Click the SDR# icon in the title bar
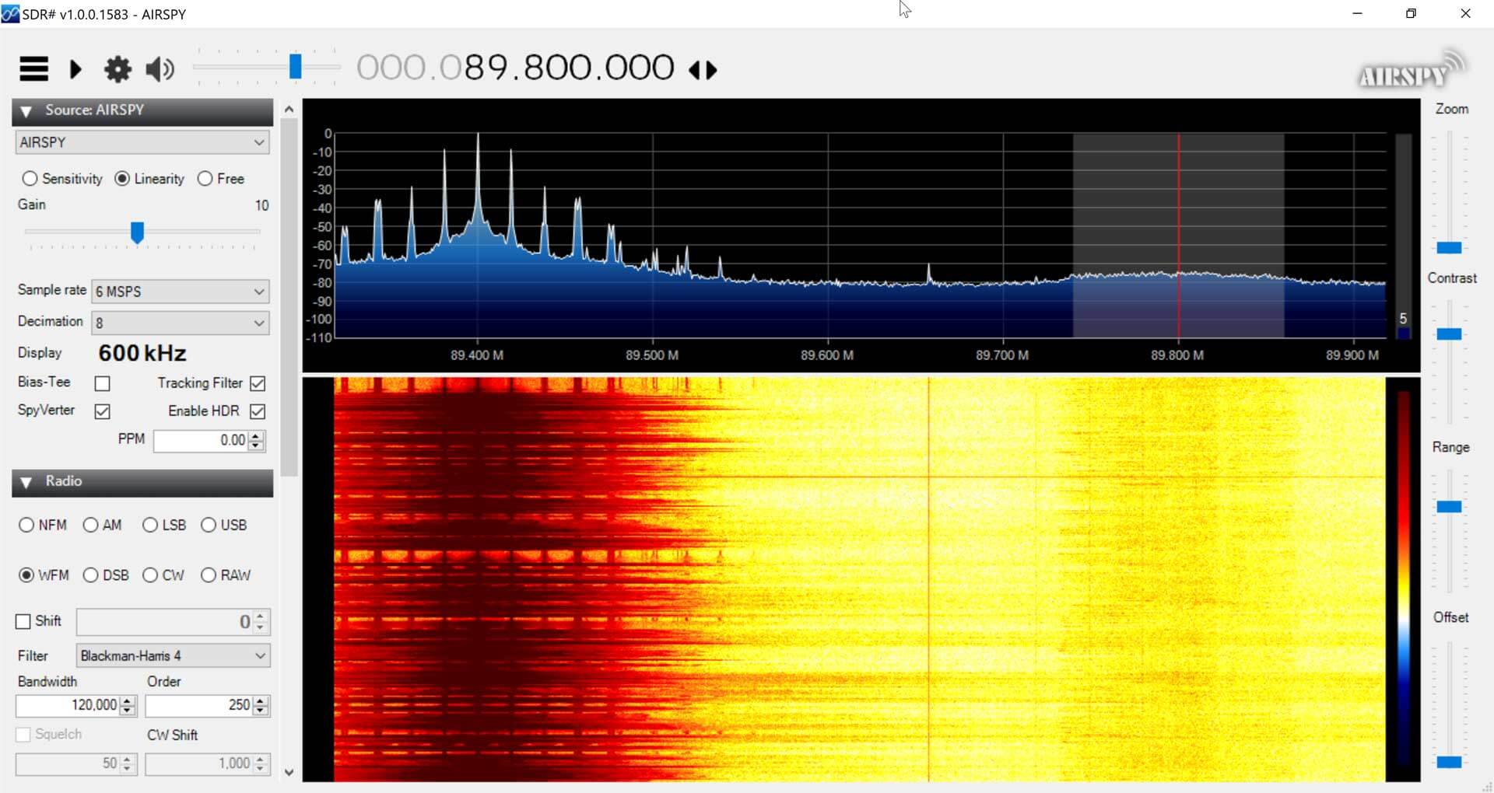1494x793 pixels. (x=11, y=12)
